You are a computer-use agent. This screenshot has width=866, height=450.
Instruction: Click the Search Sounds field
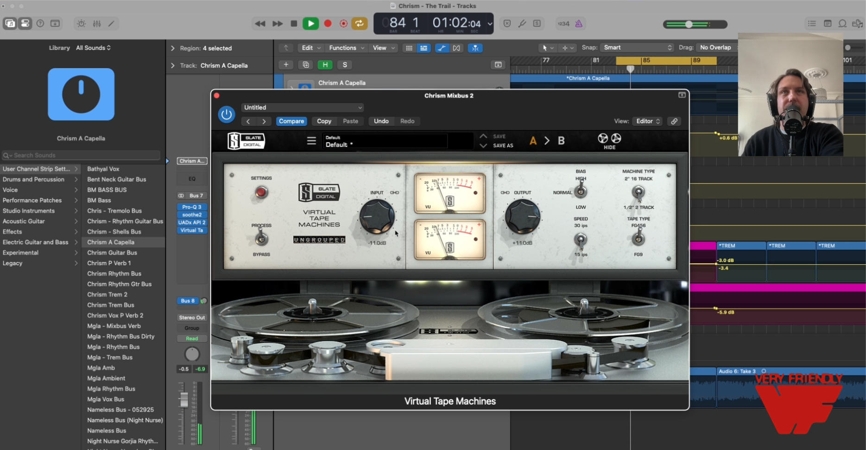point(81,155)
